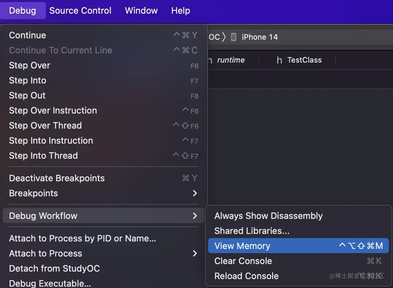Expand the Breakpoints submenu arrow
This screenshot has height=288, width=393.
pyautogui.click(x=195, y=193)
